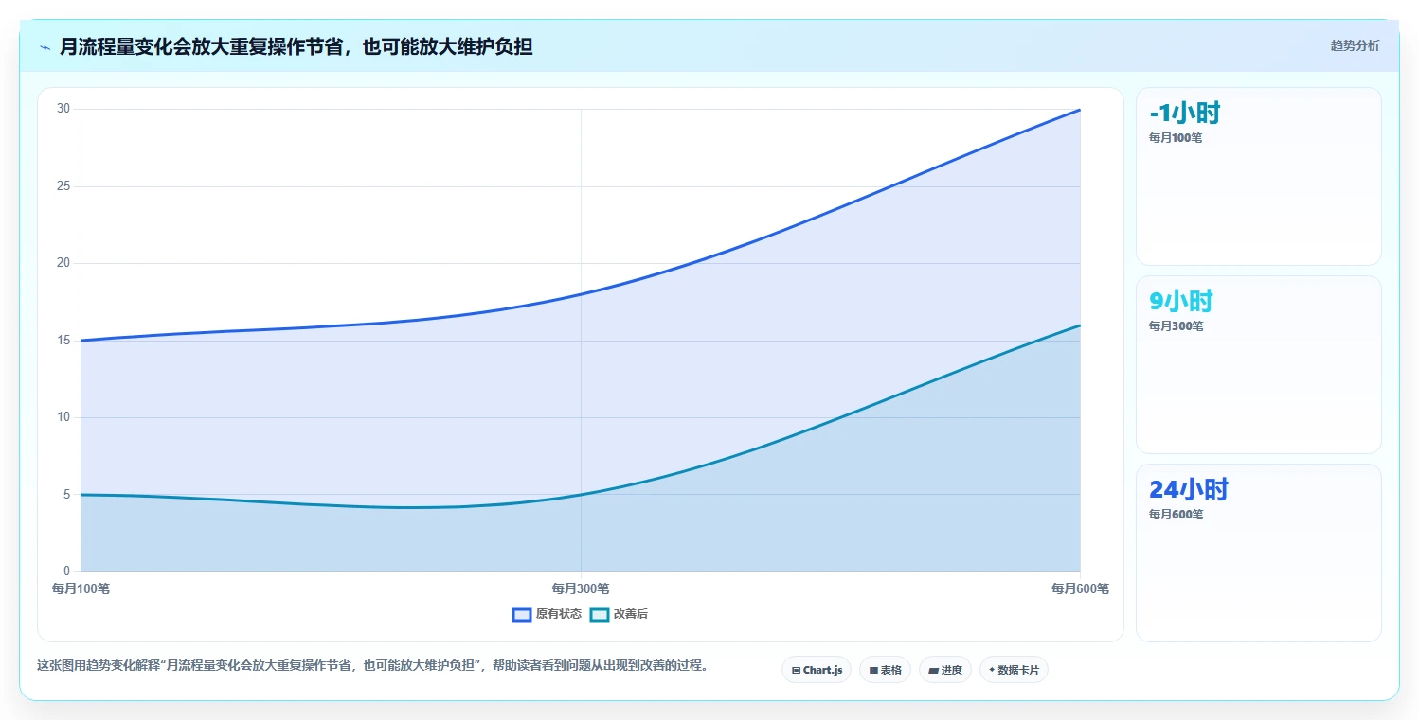This screenshot has height=720, width=1419.
Task: Click the y-axis value 20
Action: [63, 263]
